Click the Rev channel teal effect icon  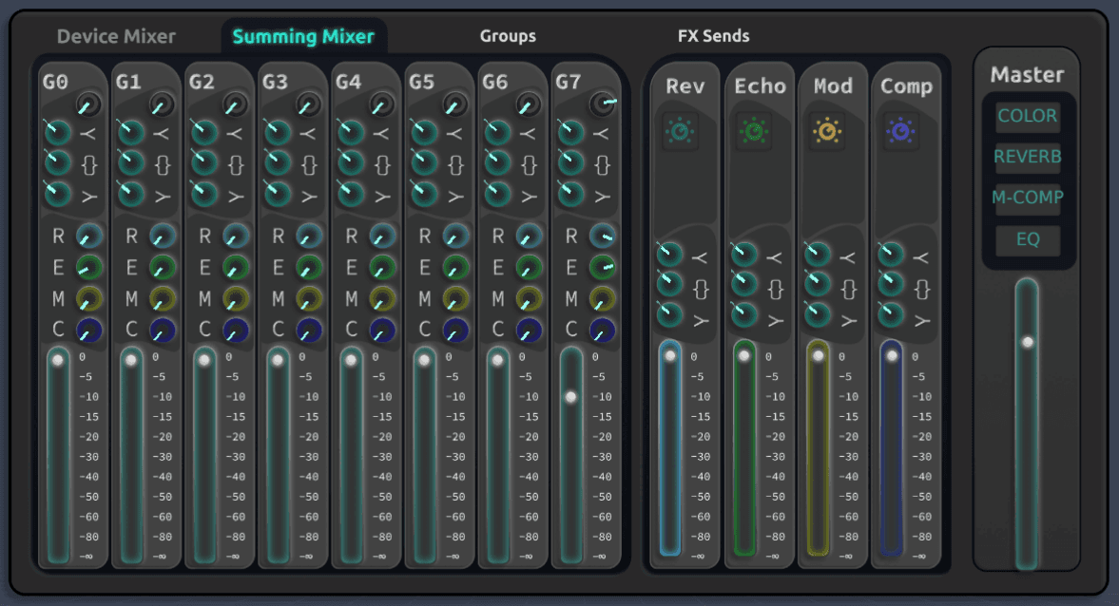click(x=680, y=131)
